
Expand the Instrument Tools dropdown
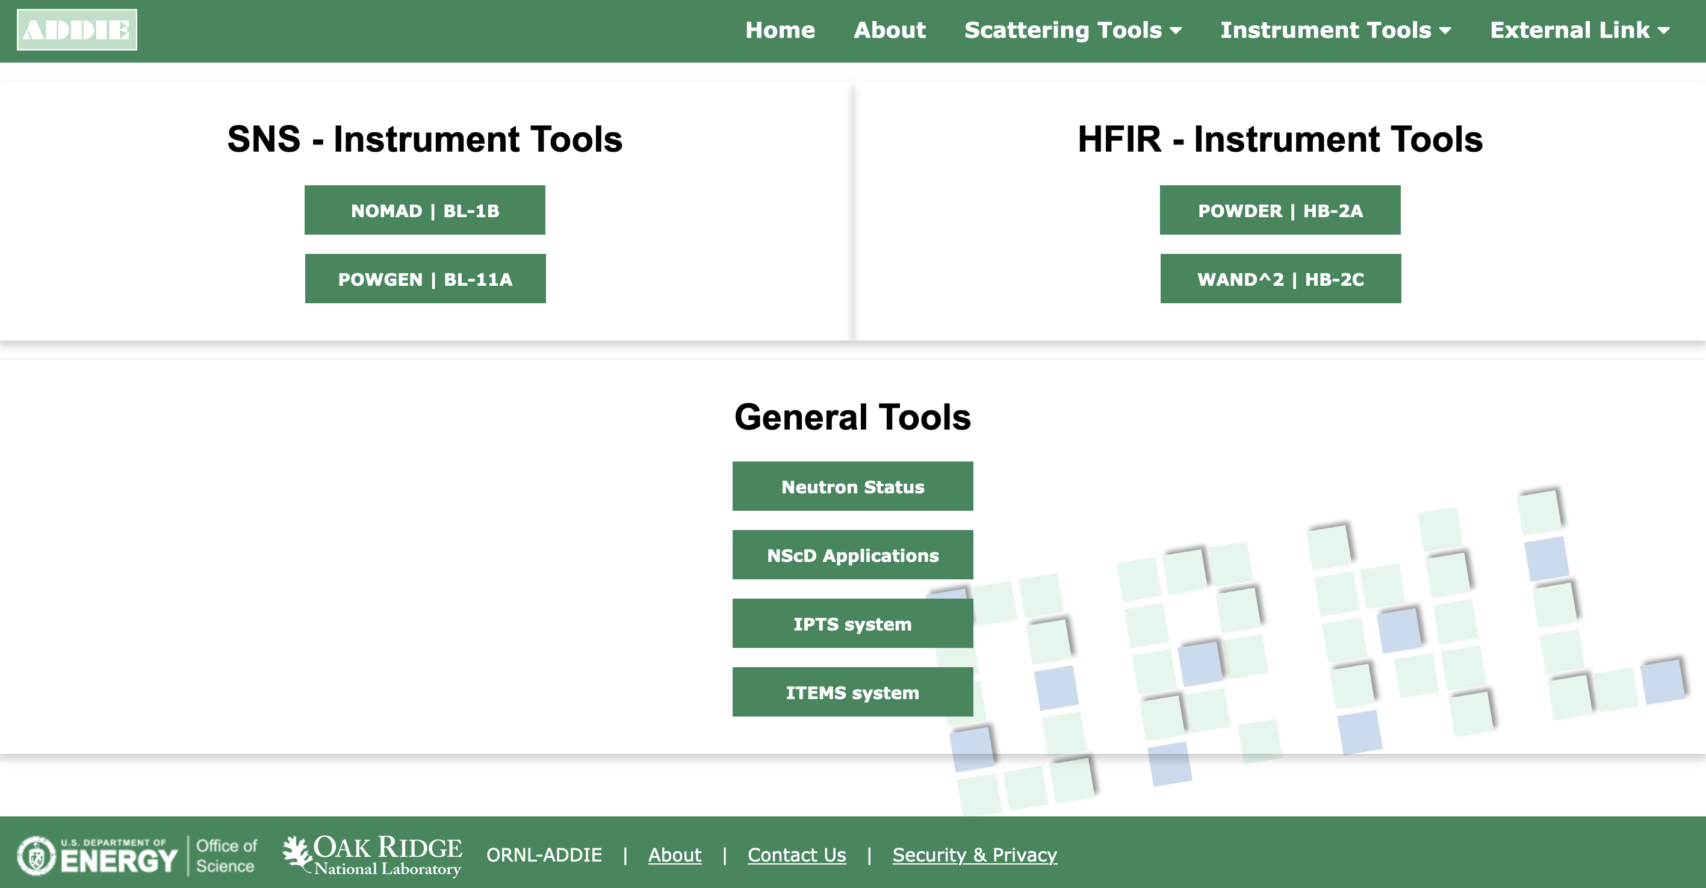[1335, 29]
